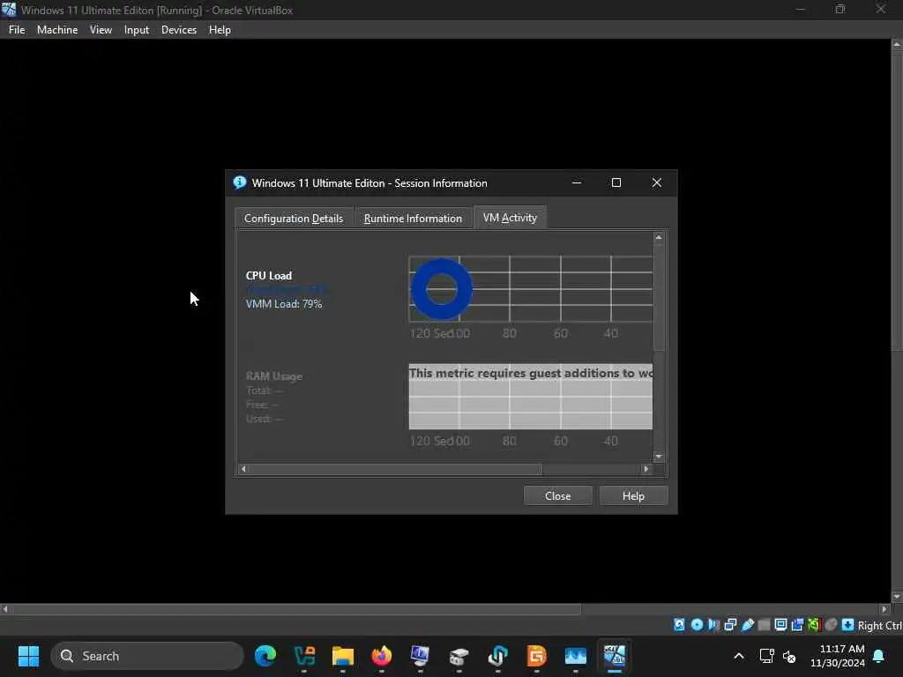Open the Help menu in VirtualBox menu bar

[220, 30]
